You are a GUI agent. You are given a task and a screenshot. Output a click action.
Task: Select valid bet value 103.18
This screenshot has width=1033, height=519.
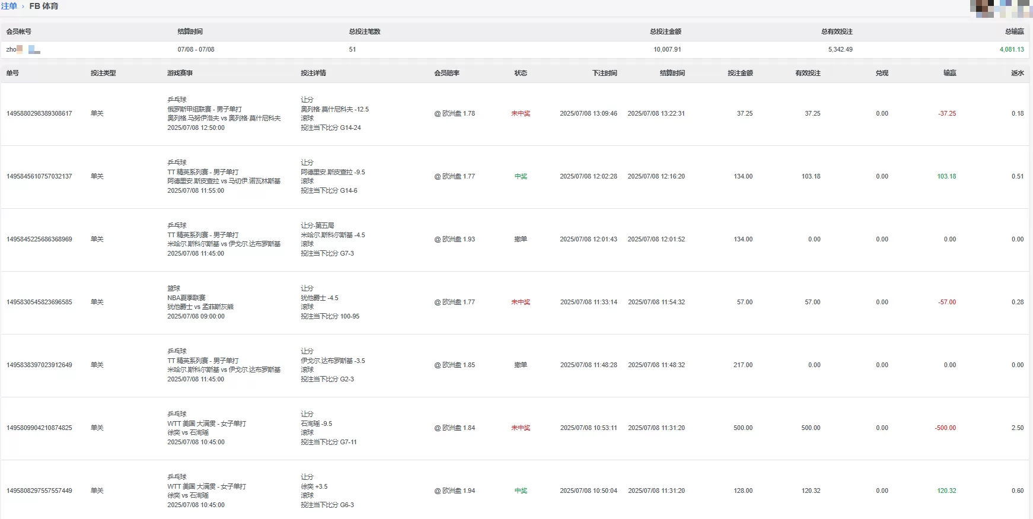pyautogui.click(x=811, y=176)
